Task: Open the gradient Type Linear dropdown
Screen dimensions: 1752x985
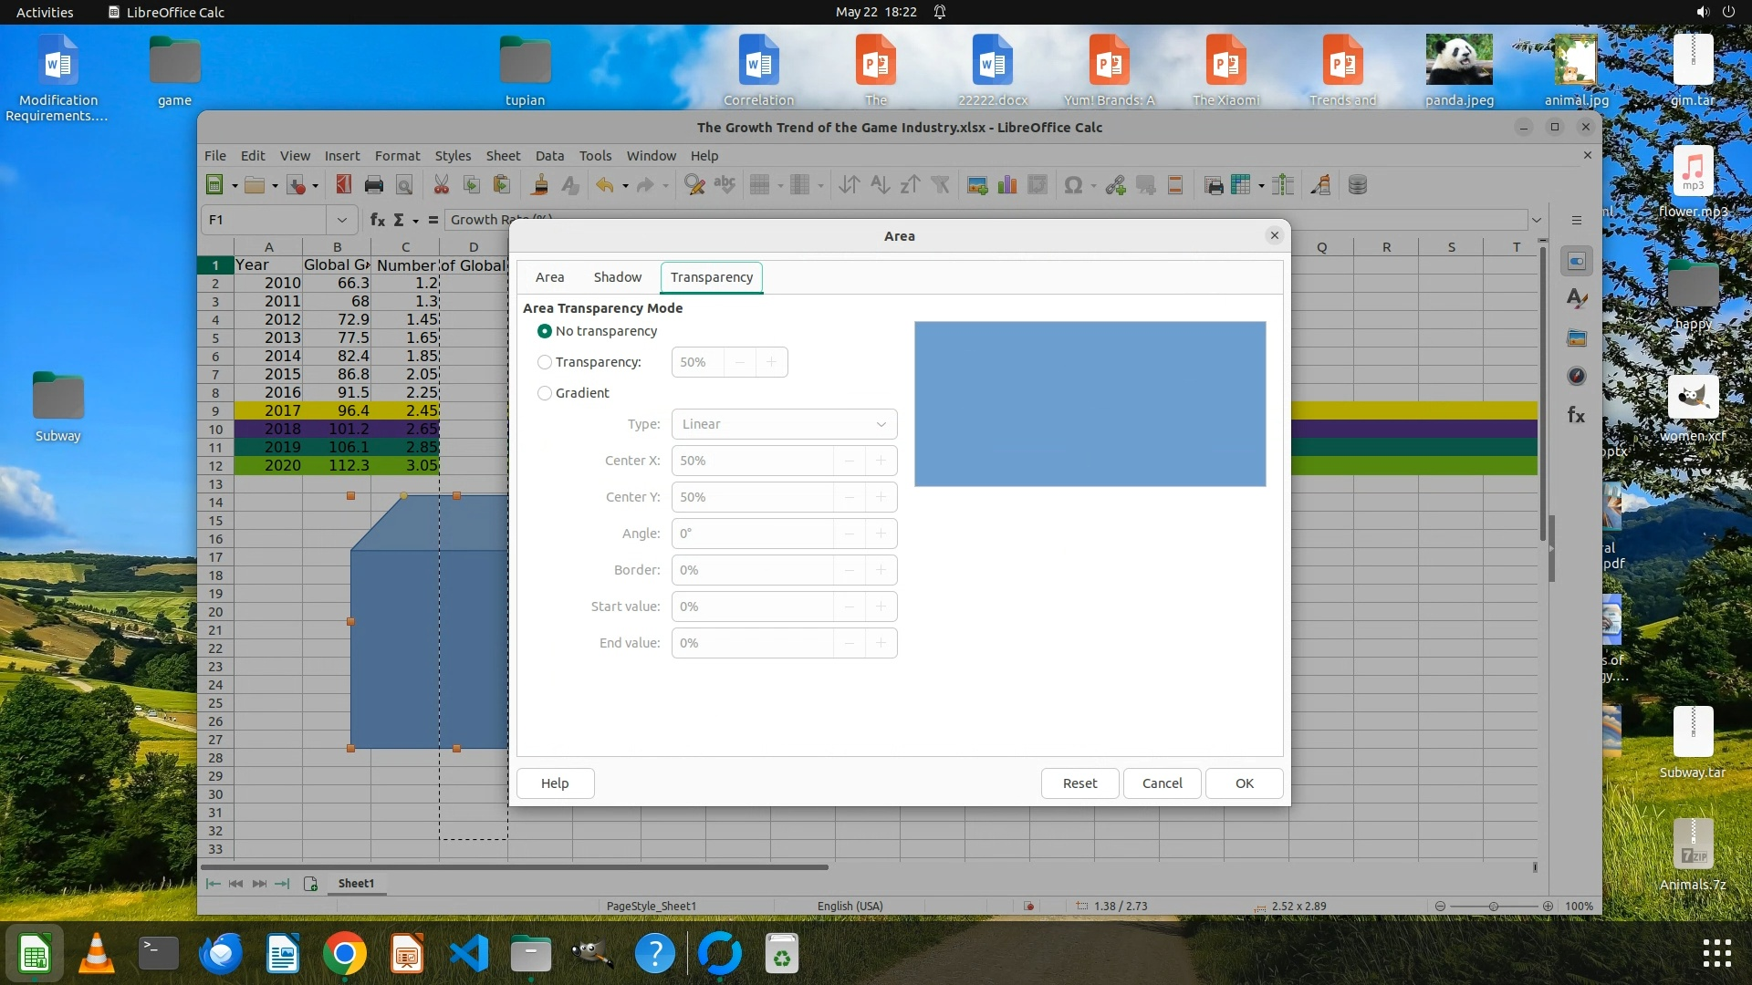Action: [x=784, y=424]
